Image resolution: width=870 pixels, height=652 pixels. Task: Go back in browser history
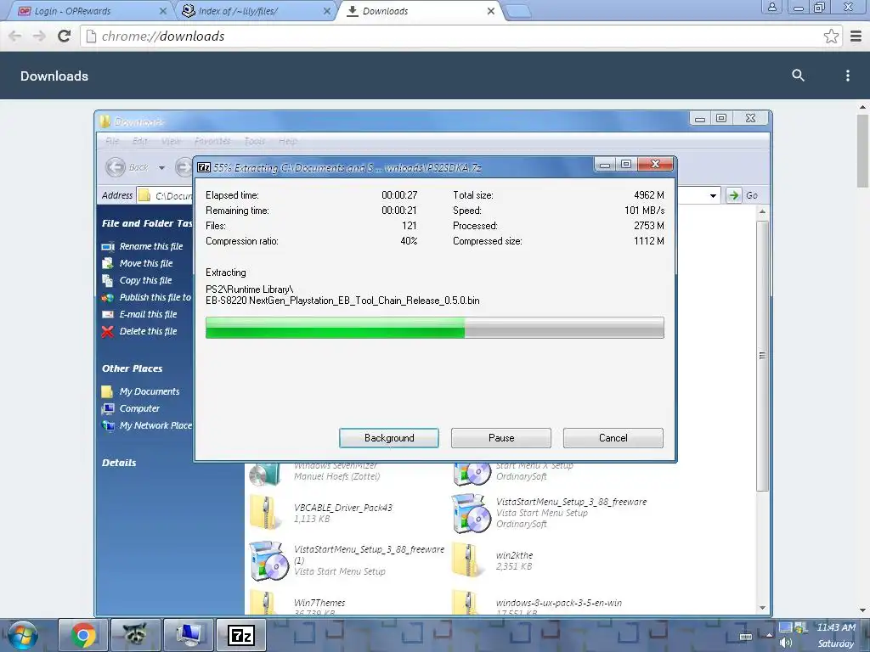click(15, 36)
